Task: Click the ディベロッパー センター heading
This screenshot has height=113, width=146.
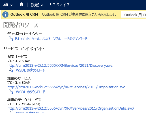Action: [24, 34]
